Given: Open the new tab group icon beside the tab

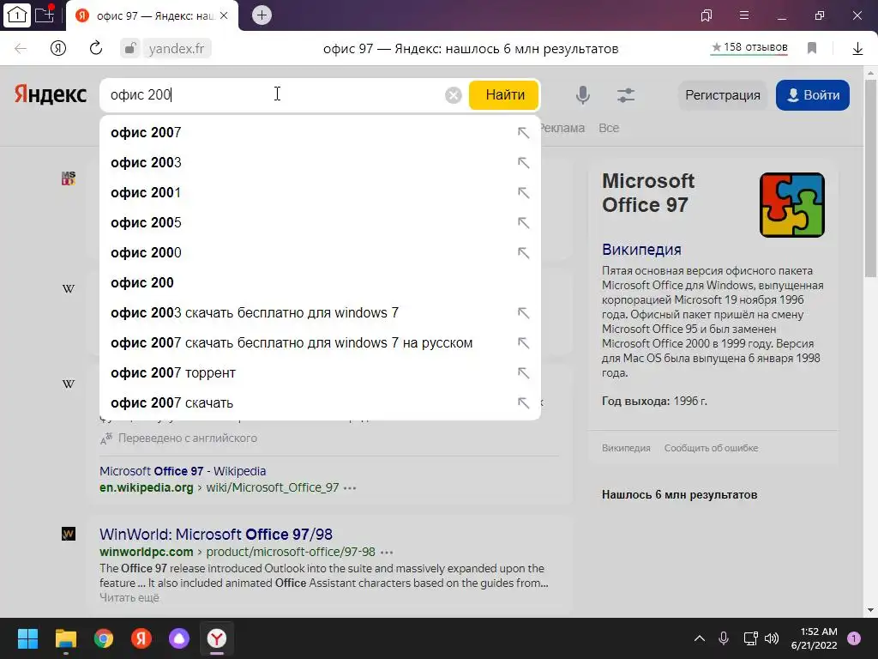Looking at the screenshot, I should pyautogui.click(x=45, y=14).
